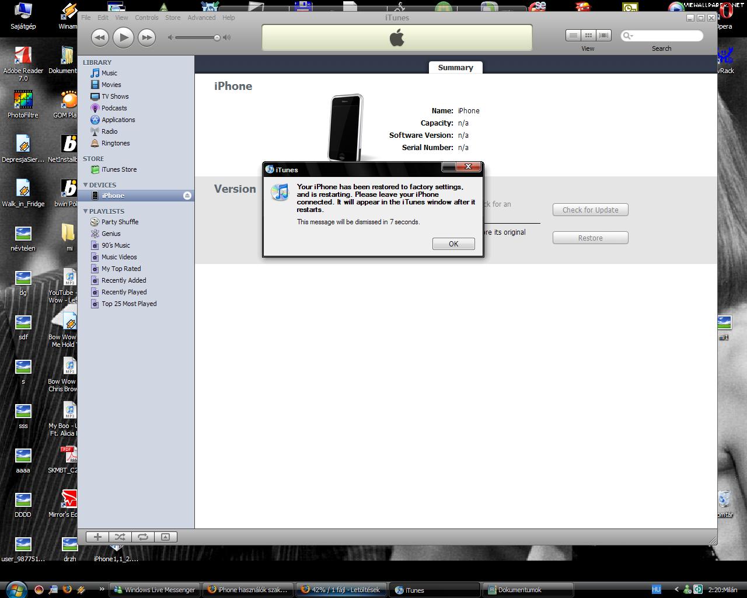
Task: Open the File menu
Action: coord(86,18)
